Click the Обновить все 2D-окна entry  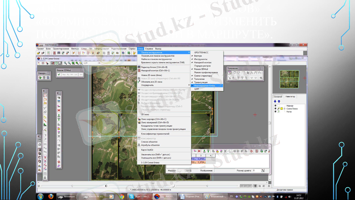pyautogui.click(x=151, y=81)
